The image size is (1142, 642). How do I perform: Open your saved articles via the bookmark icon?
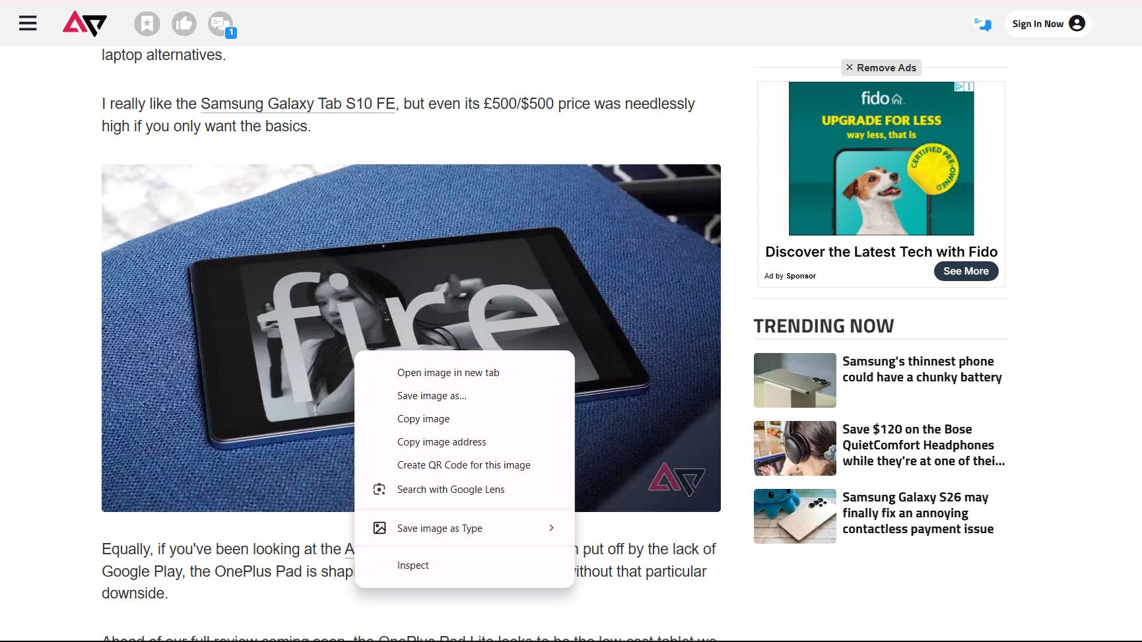pyautogui.click(x=147, y=23)
